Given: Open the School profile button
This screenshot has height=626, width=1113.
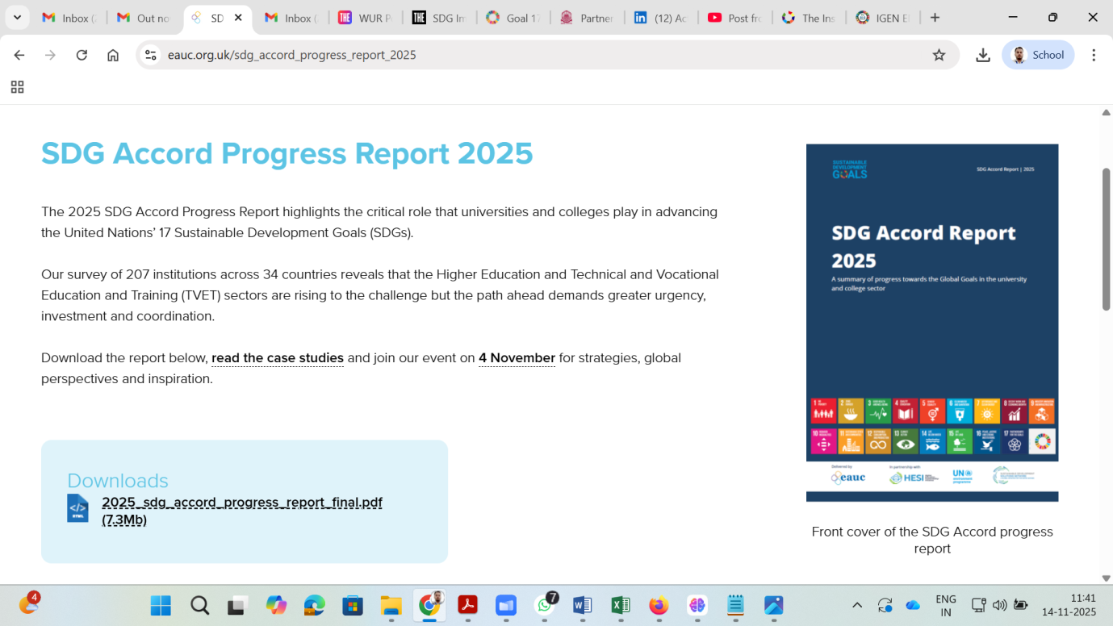Looking at the screenshot, I should [1038, 55].
